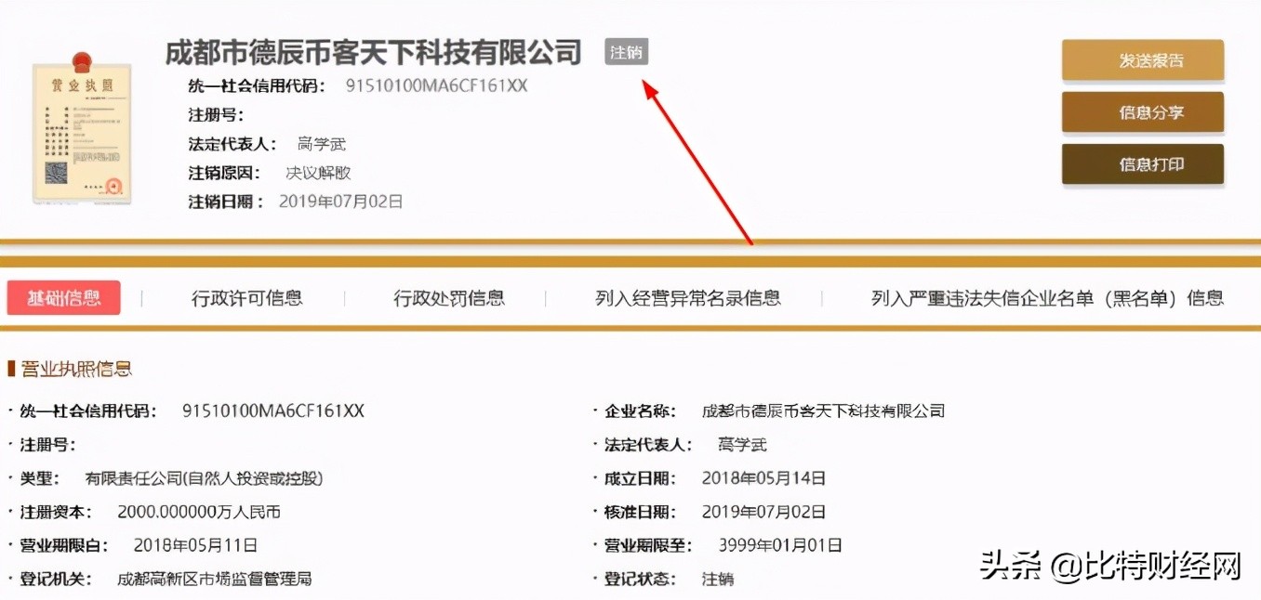
Task: Click the 登记状态 value 注销
Action: (718, 579)
